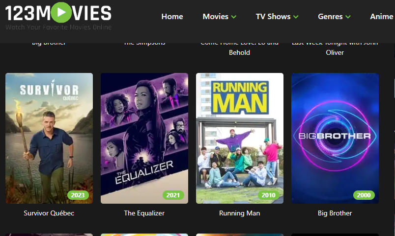Open the Survivor Québec title link
The height and width of the screenshot is (236, 395).
point(49,213)
